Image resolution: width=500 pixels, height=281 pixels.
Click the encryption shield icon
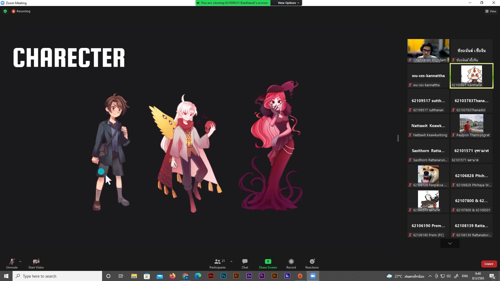pos(5,11)
